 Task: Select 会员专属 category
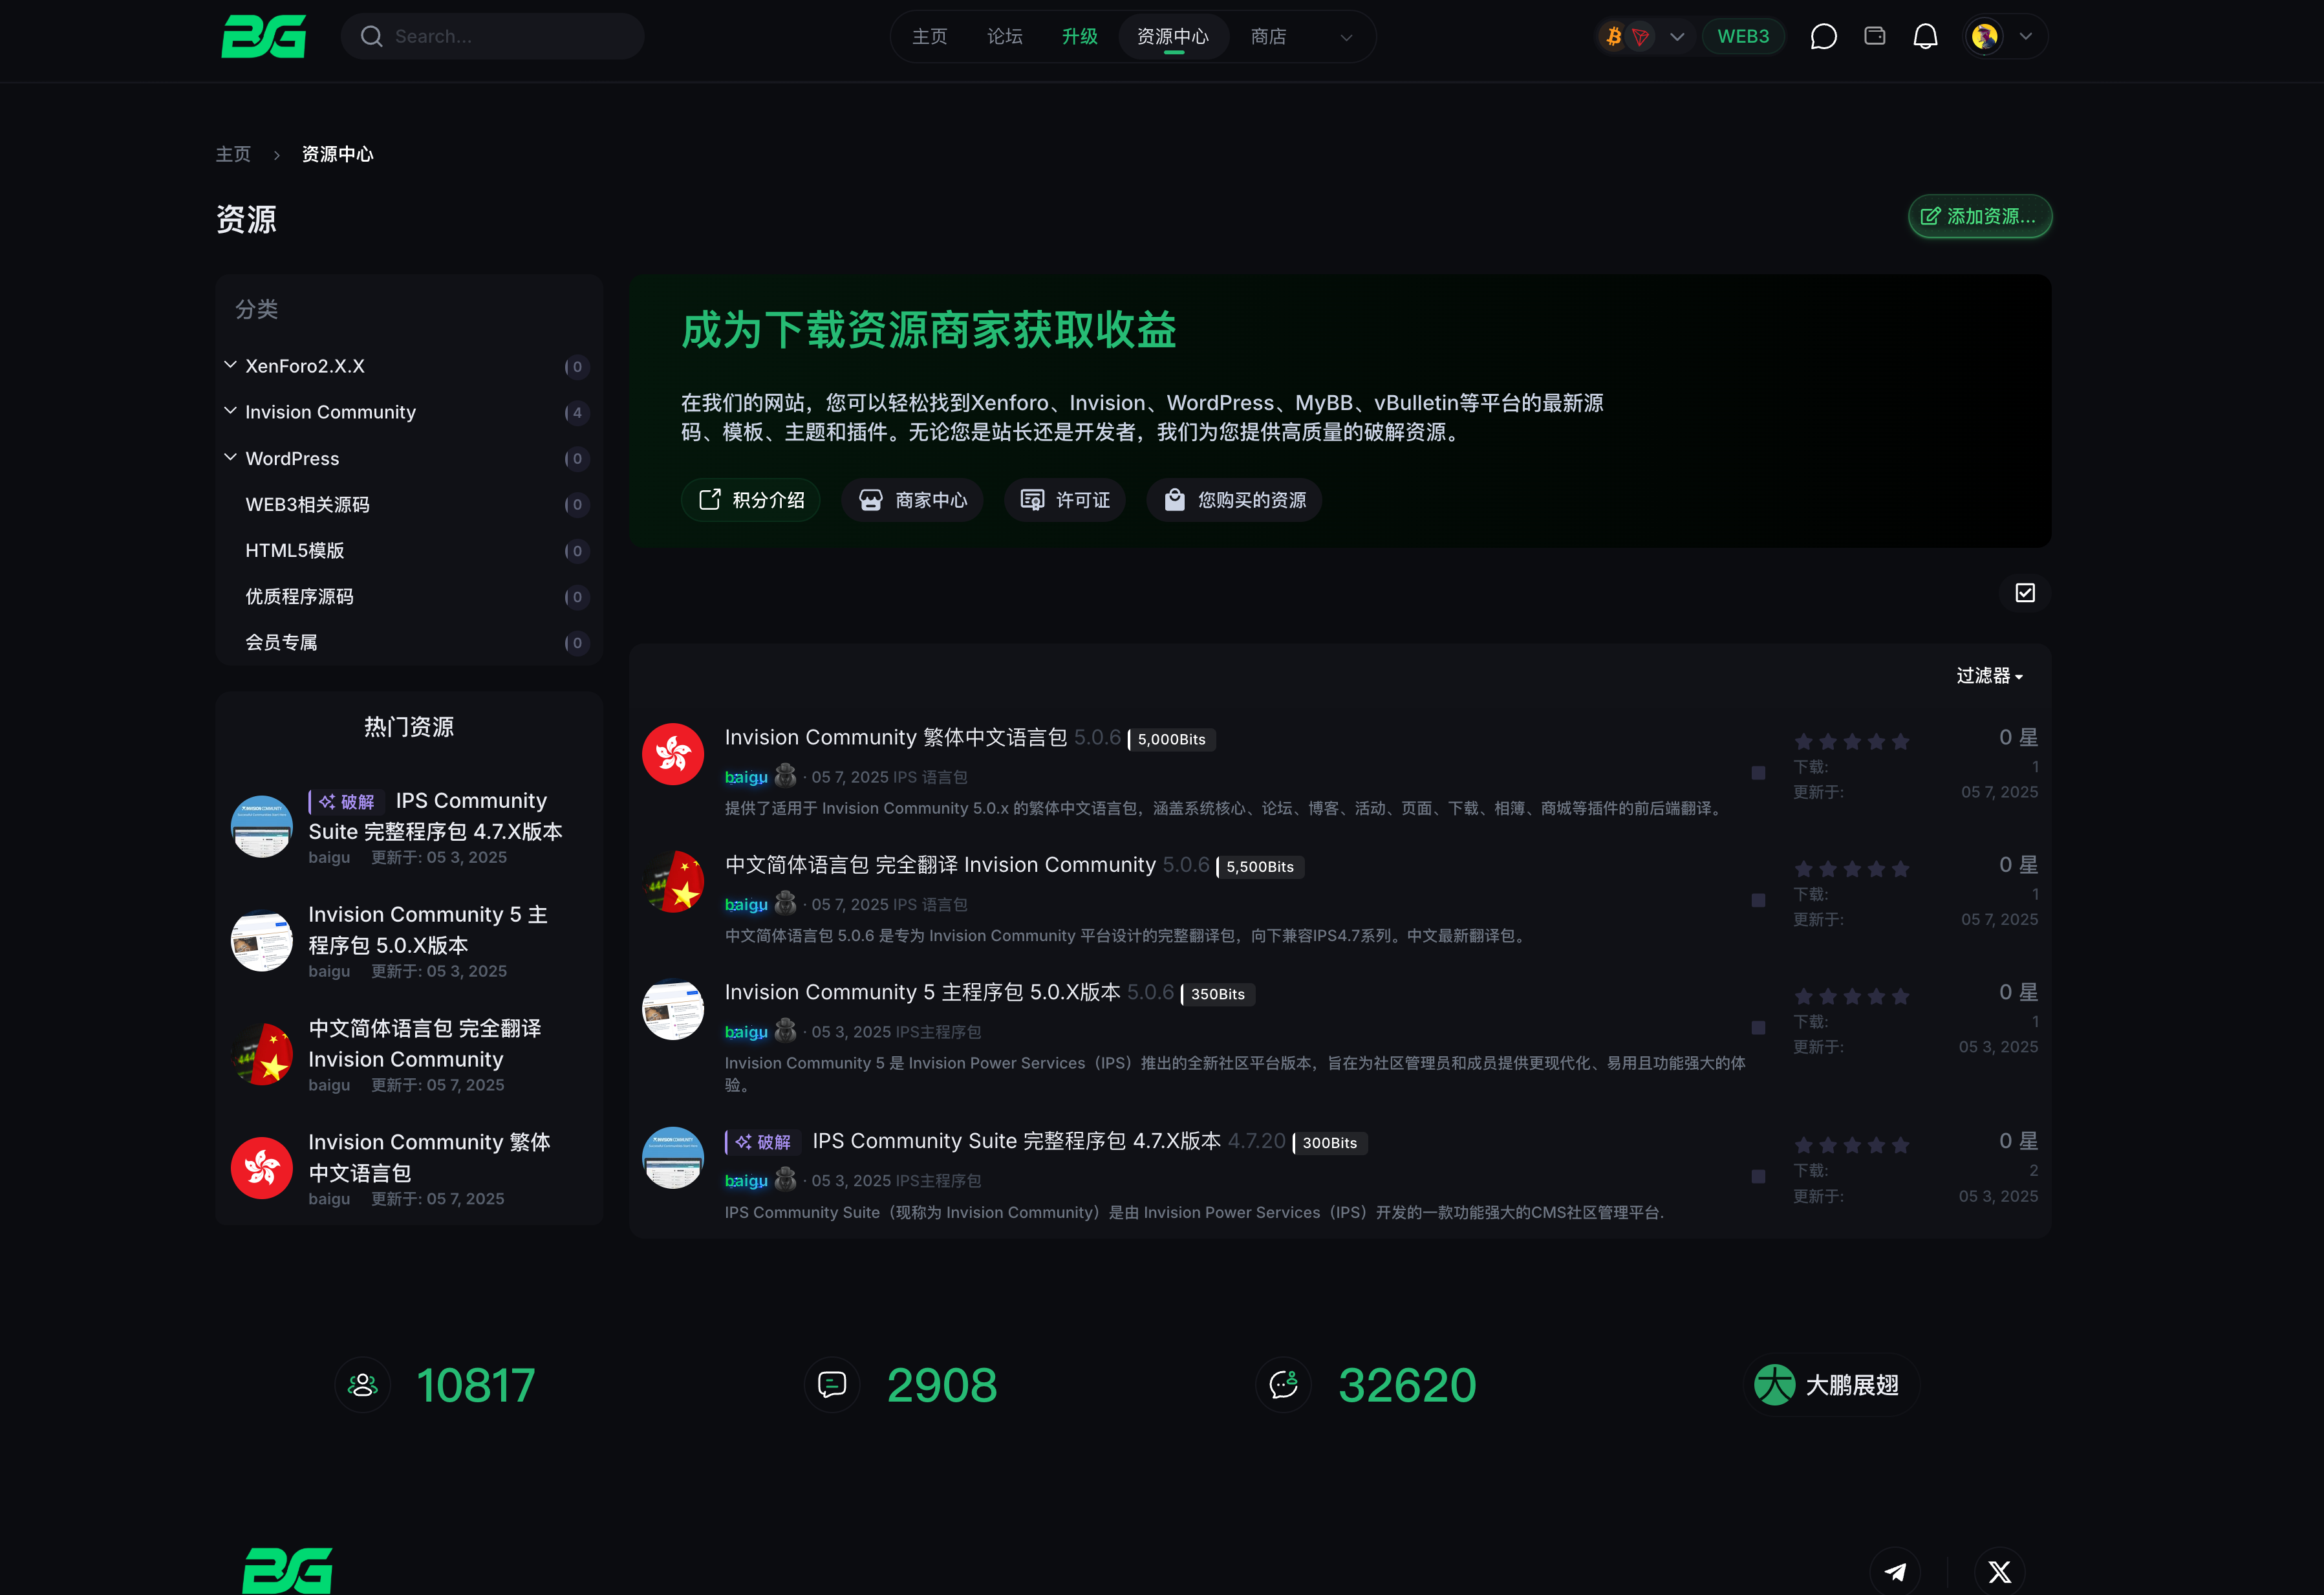click(x=281, y=642)
